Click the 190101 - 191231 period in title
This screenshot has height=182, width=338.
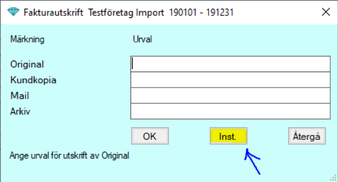(x=201, y=13)
